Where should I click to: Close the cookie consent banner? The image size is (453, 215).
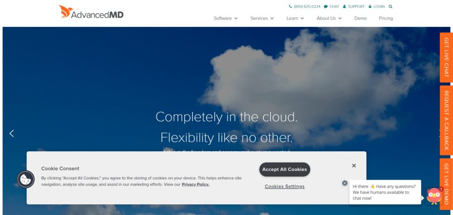[x=354, y=165]
